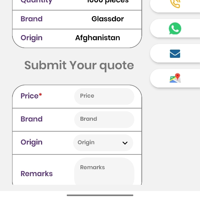Select the Price* required label

[31, 96]
